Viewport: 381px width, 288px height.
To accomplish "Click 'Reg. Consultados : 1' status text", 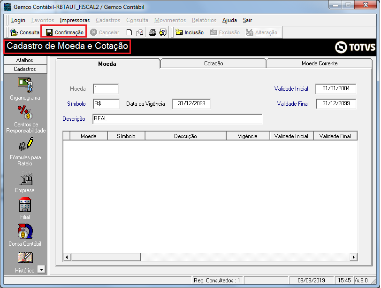I will point(217,280).
